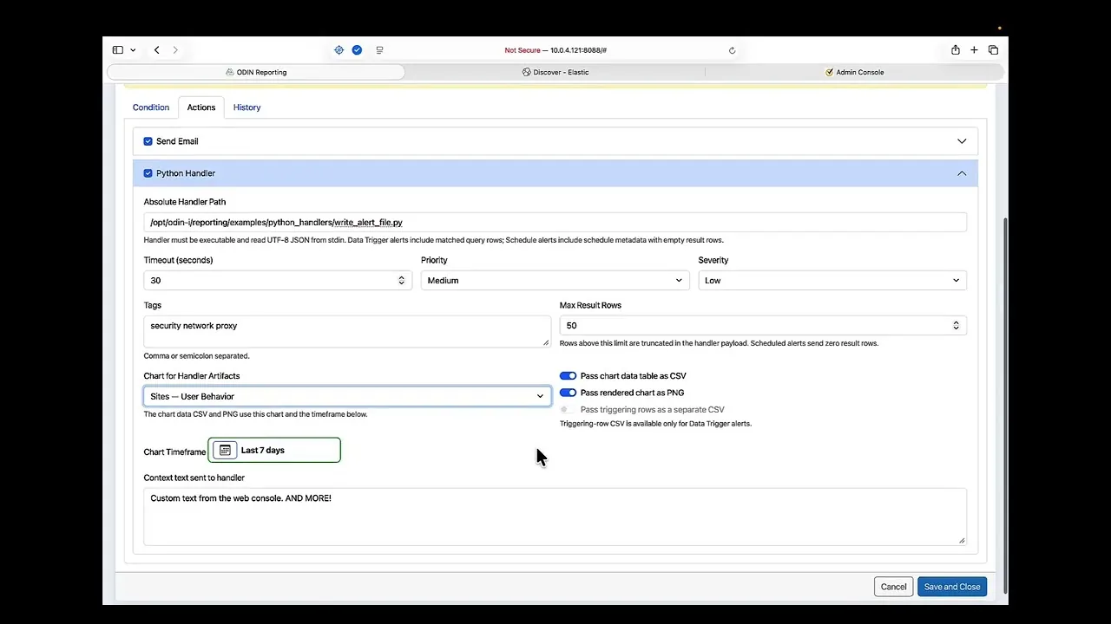
Task: Toggle Pass rendered chart as PNG
Action: click(568, 393)
